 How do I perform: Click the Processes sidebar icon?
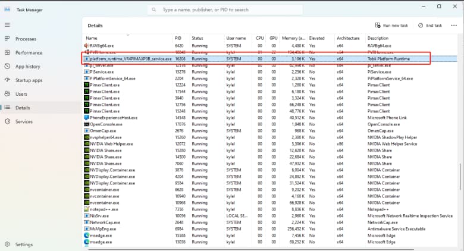[7, 39]
